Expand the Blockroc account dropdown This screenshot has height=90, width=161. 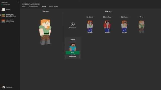pyautogui.click(x=18, y=2)
